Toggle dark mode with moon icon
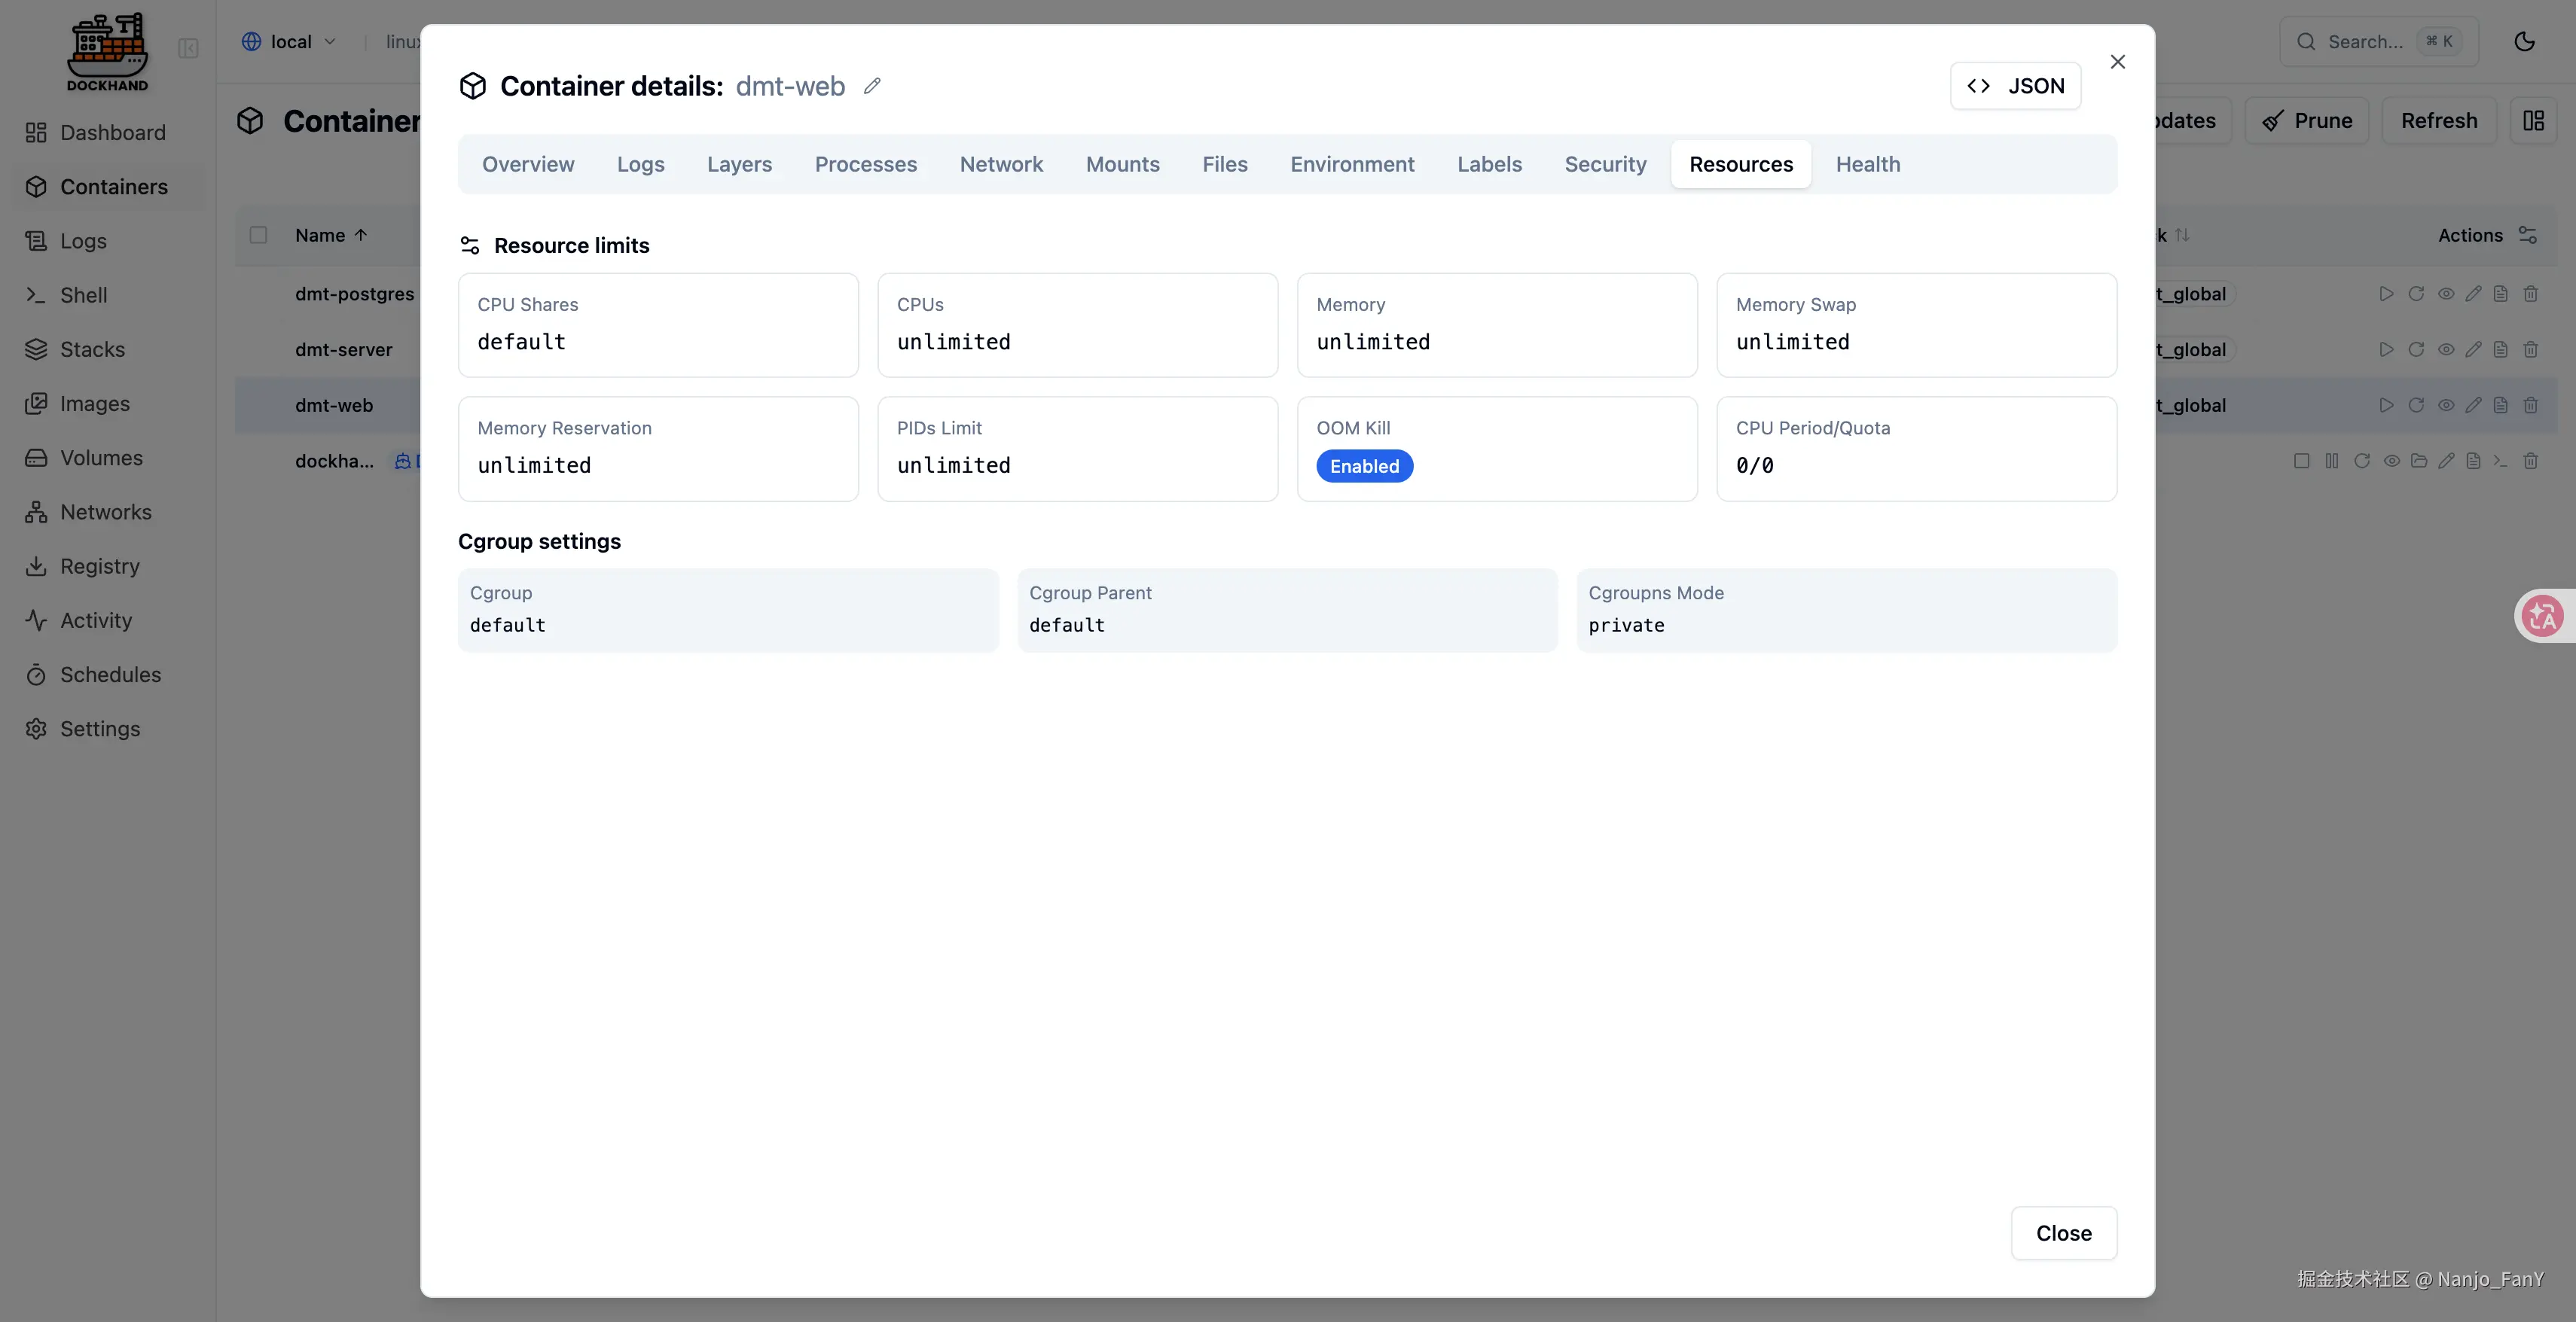This screenshot has height=1322, width=2576. point(2524,41)
